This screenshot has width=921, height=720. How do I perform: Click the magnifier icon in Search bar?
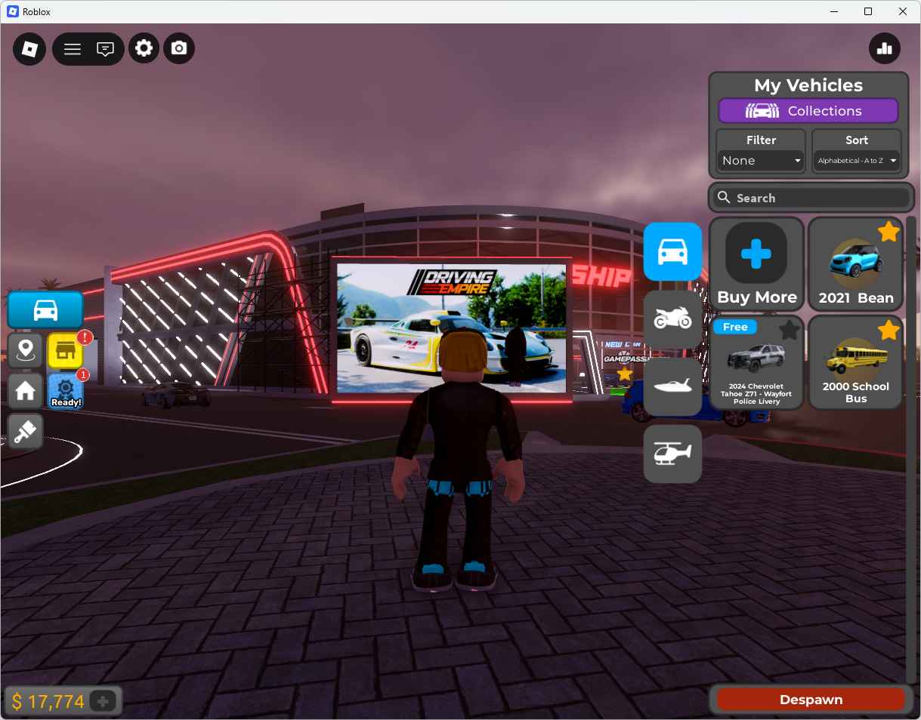tap(724, 197)
